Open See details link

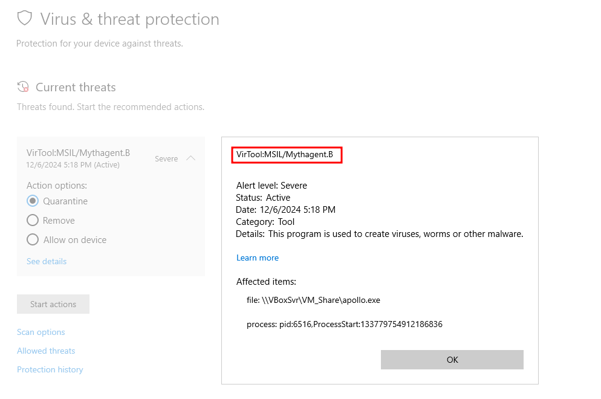(47, 261)
